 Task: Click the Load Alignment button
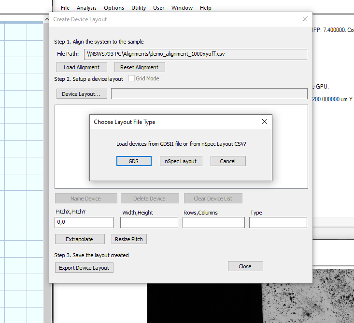point(82,67)
